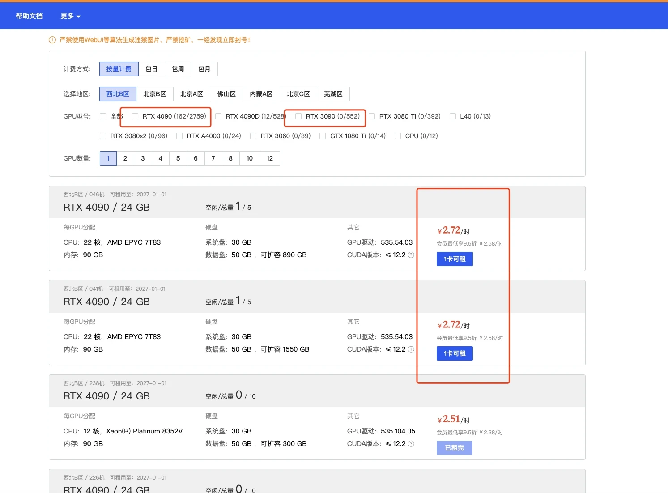The image size is (668, 493).
Task: Set GPU count to 3
Action: click(143, 158)
